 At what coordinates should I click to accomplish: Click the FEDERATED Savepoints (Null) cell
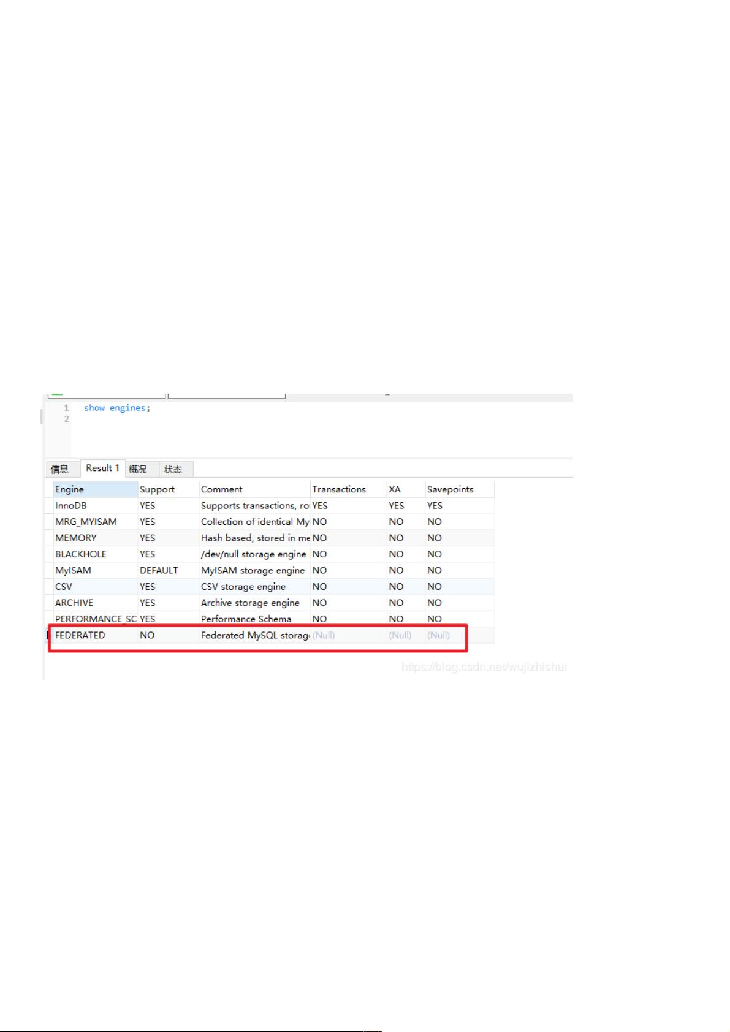click(460, 635)
